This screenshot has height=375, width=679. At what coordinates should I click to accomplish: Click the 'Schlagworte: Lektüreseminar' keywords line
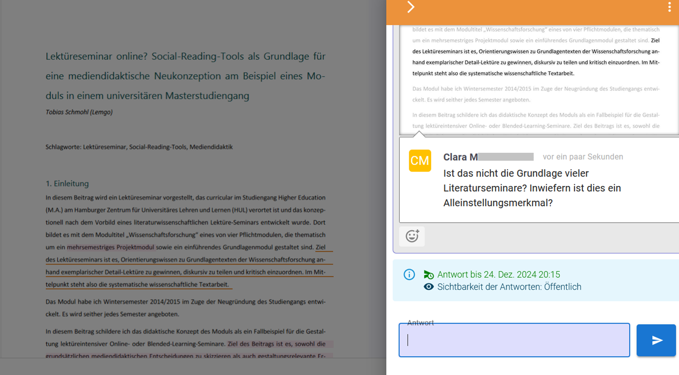click(139, 147)
